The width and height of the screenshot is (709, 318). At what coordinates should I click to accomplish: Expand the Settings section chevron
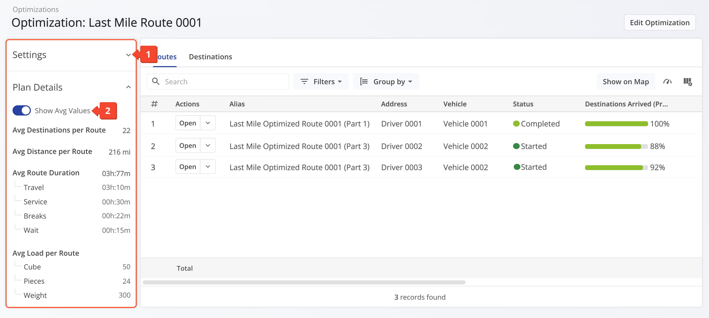pos(128,55)
